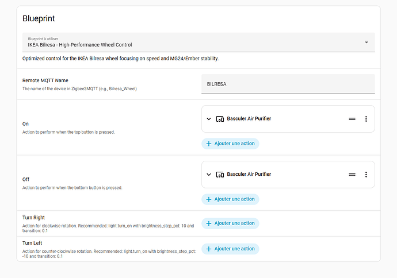Grab the drag handle of the On action
This screenshot has width=397, height=278.
(352, 119)
